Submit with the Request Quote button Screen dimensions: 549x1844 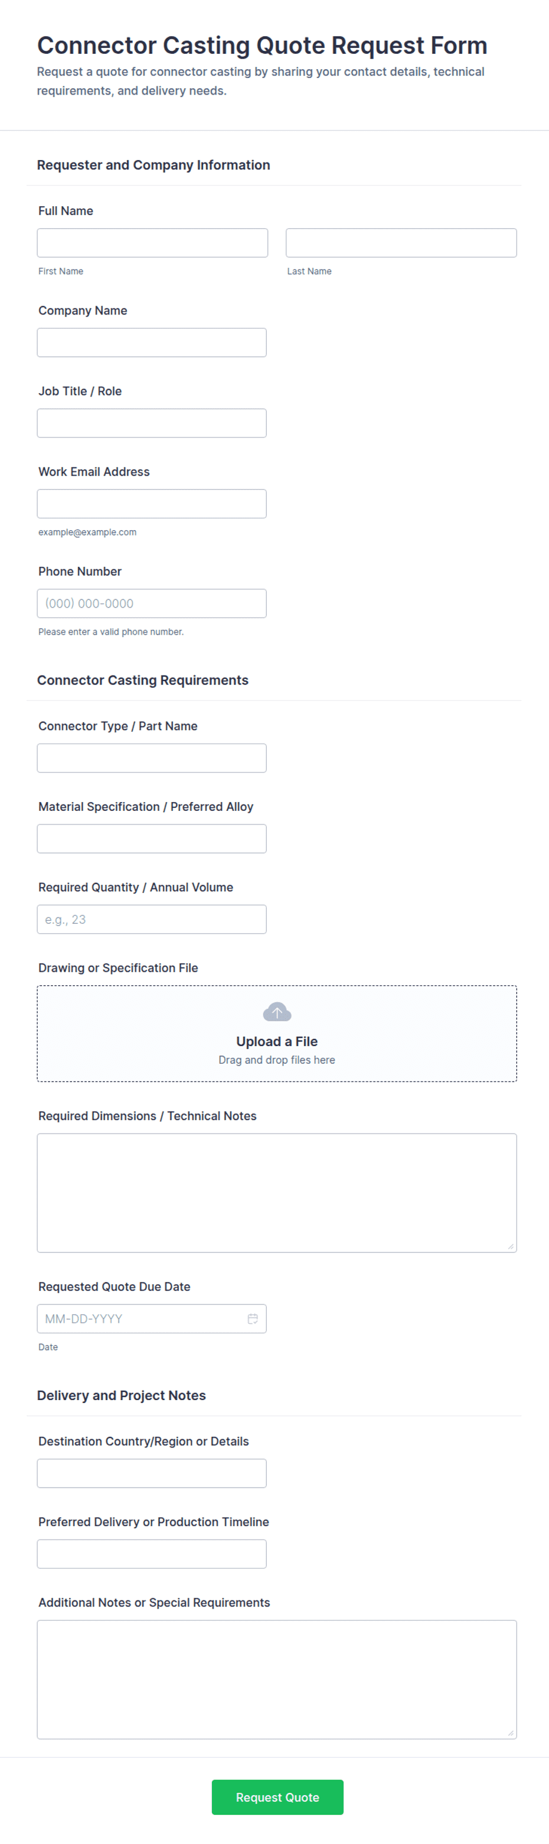point(277,1797)
